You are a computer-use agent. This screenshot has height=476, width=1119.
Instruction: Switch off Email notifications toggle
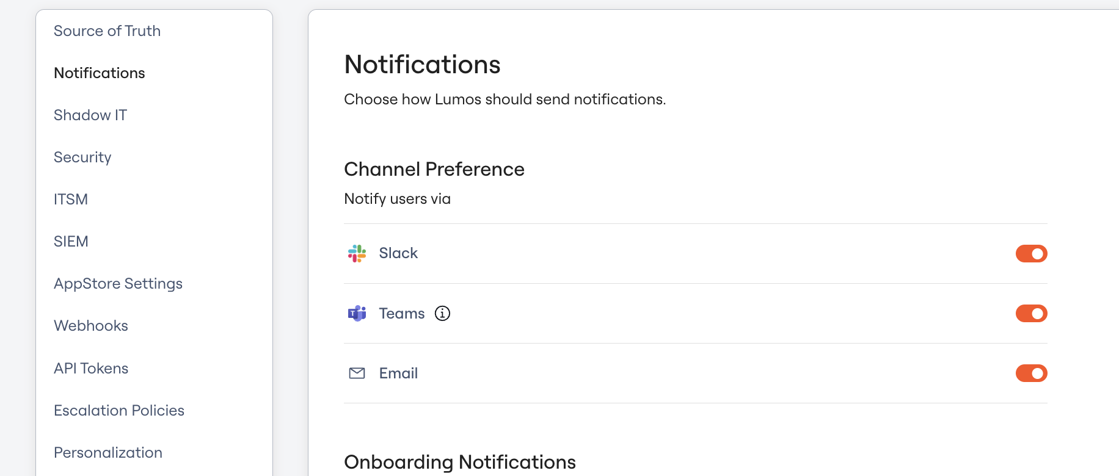tap(1031, 373)
